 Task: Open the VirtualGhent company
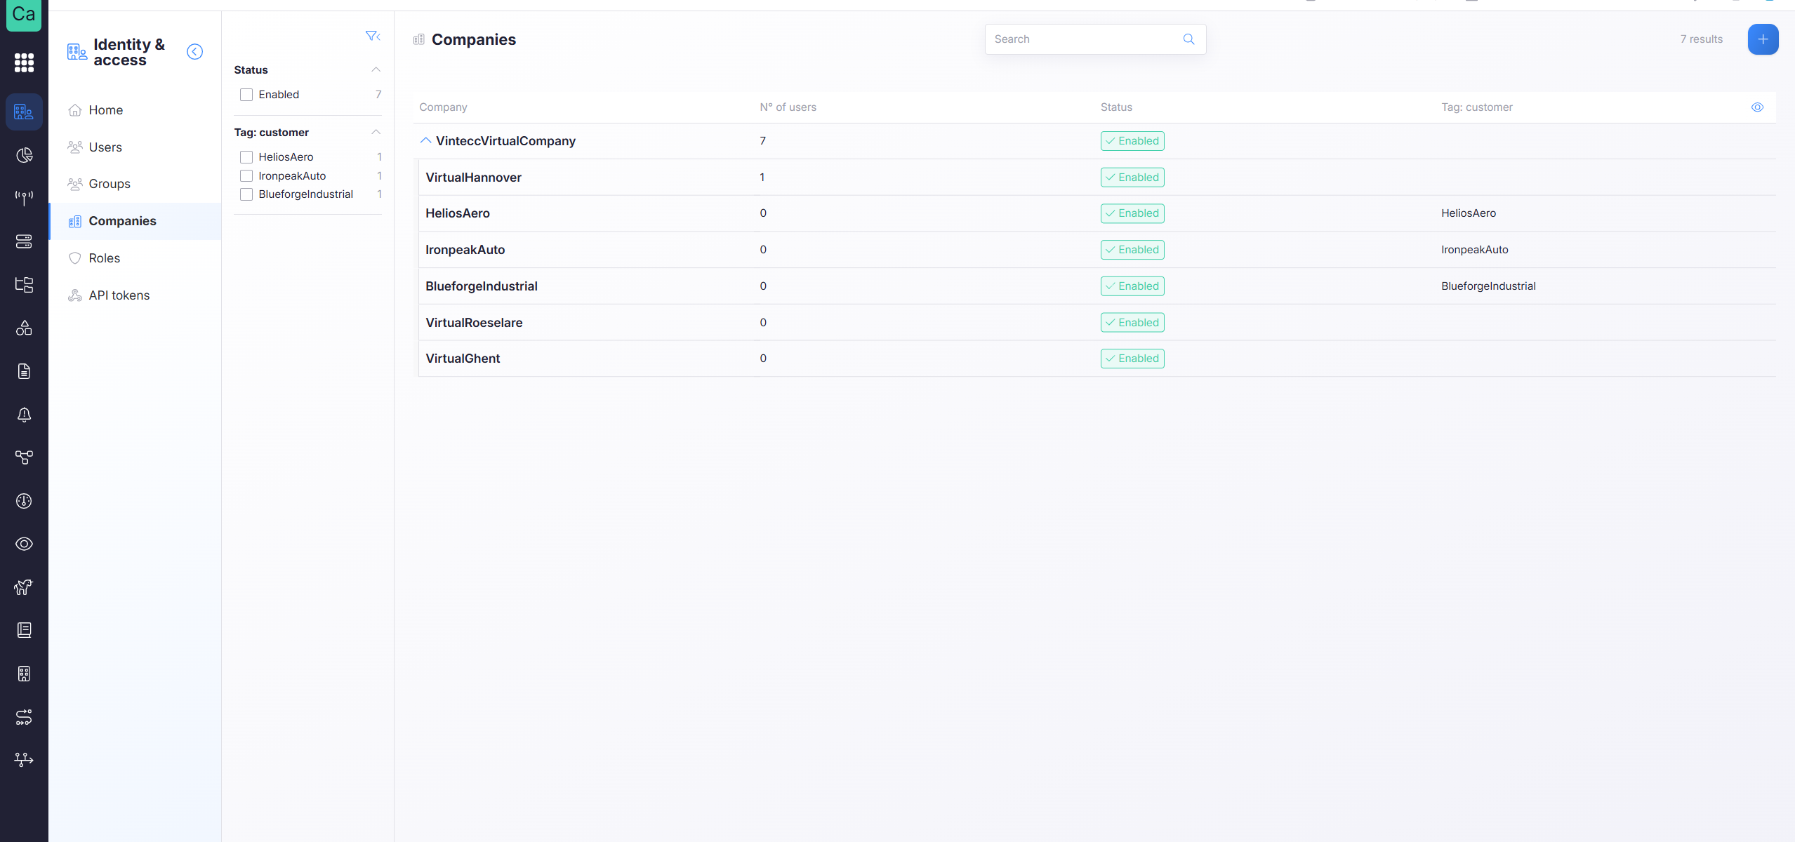coord(463,359)
